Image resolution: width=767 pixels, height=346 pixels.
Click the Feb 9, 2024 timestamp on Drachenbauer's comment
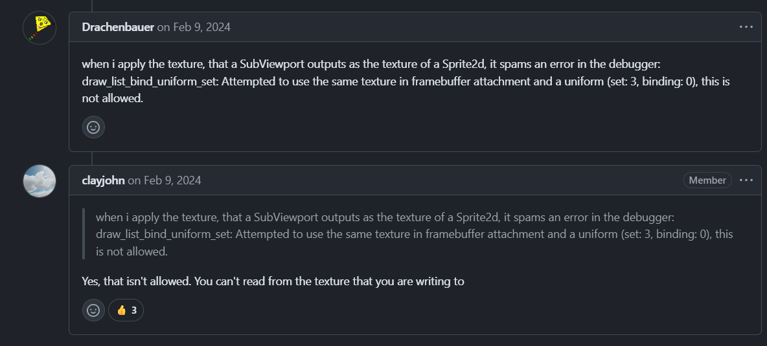(201, 27)
